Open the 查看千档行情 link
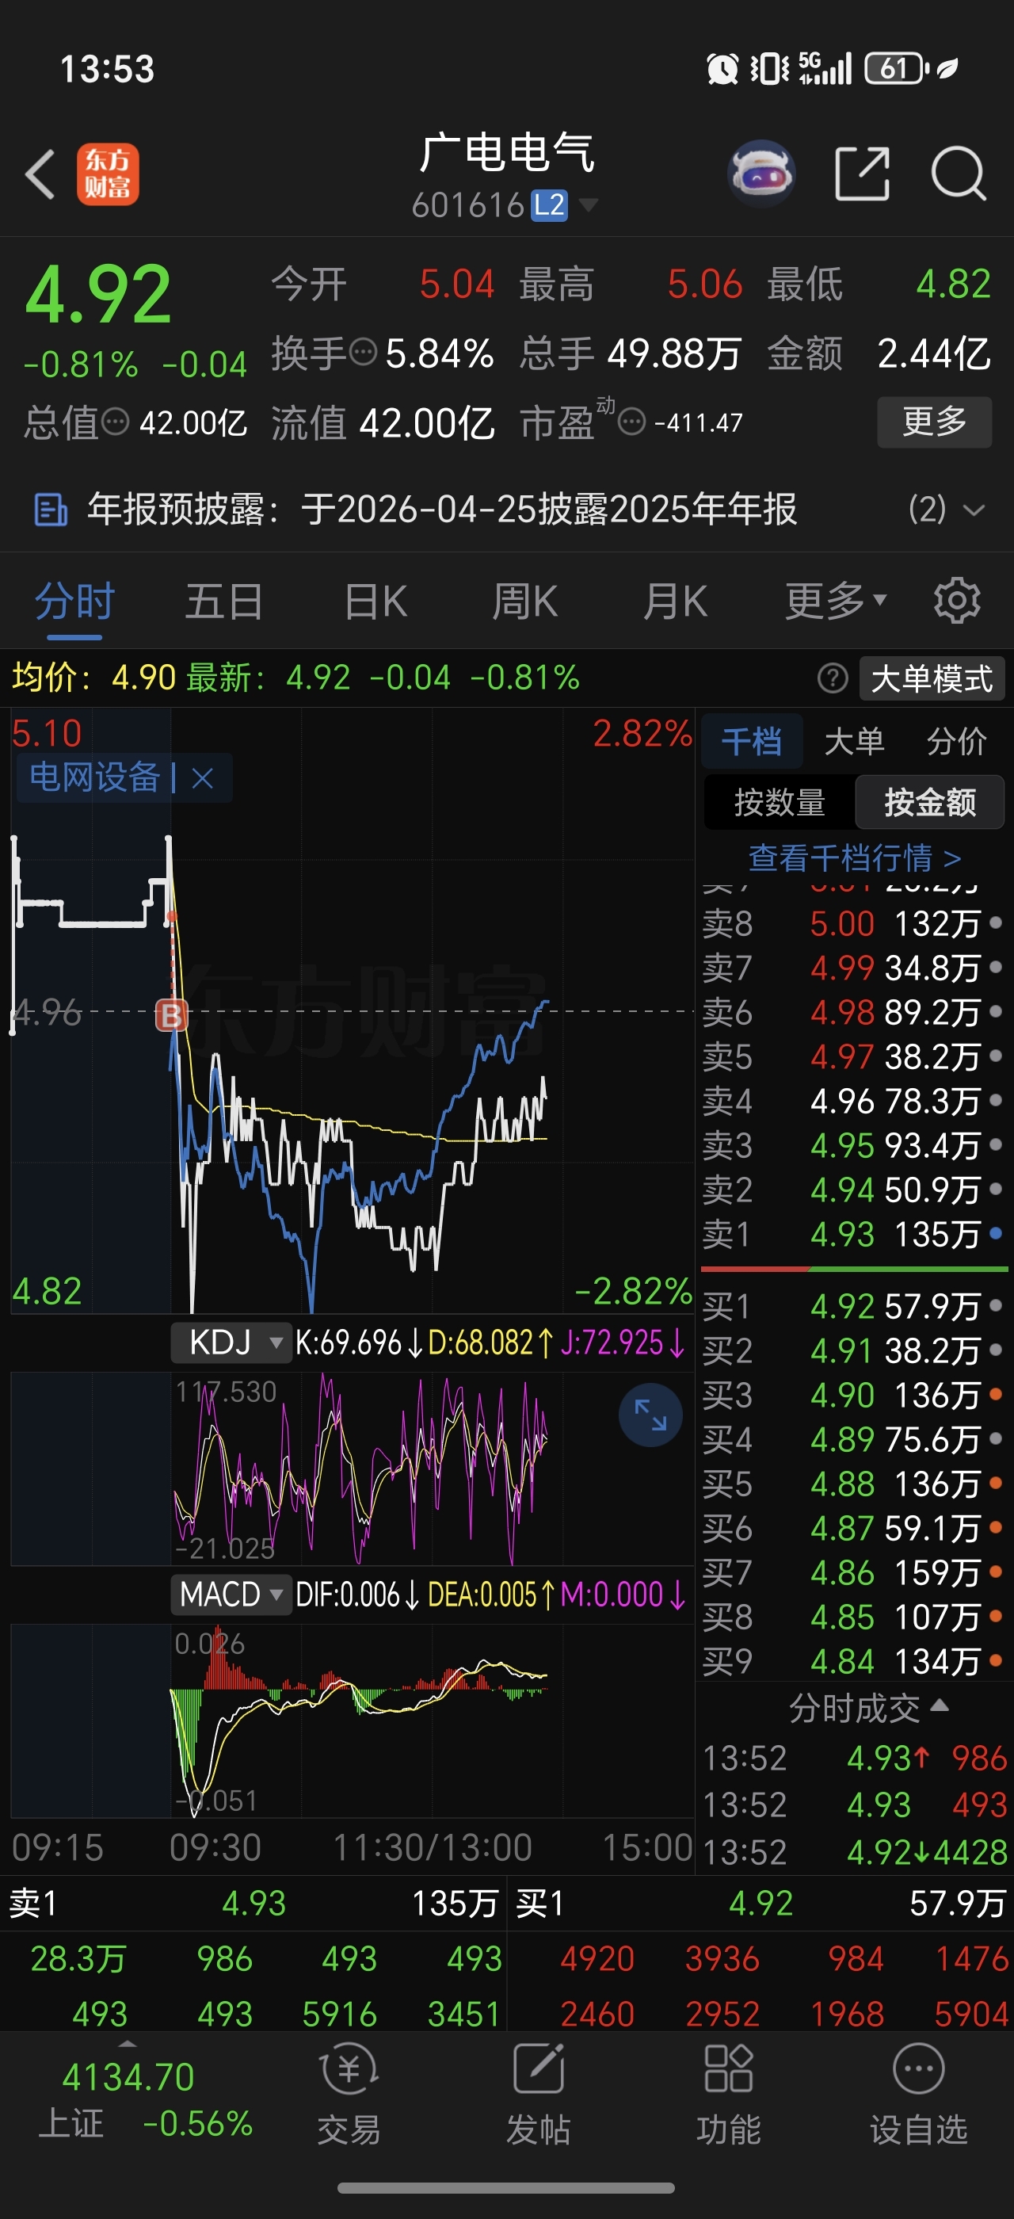Image resolution: width=1014 pixels, height=2219 pixels. coord(854,858)
